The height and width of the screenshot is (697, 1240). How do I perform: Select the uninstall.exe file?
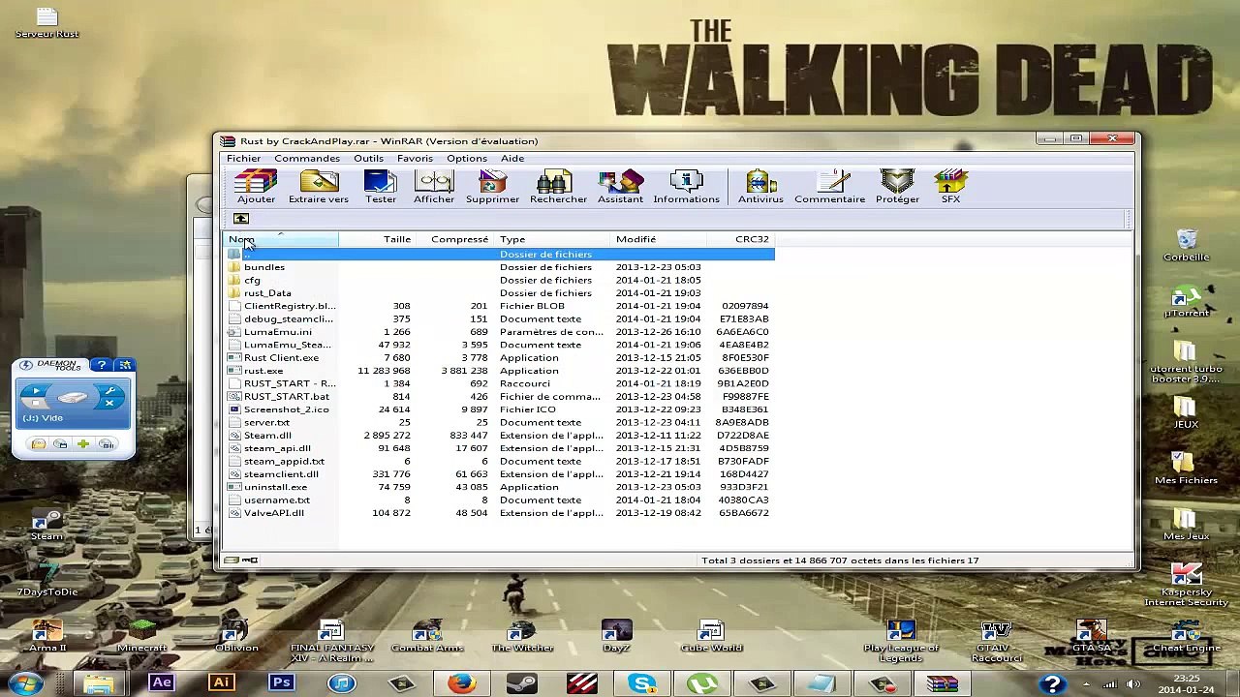[x=500, y=487]
